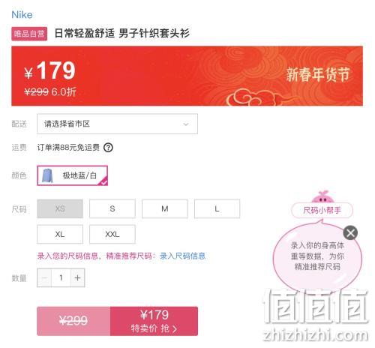Select the greyed-out XS size
375x348 pixels.
[x=60, y=208]
